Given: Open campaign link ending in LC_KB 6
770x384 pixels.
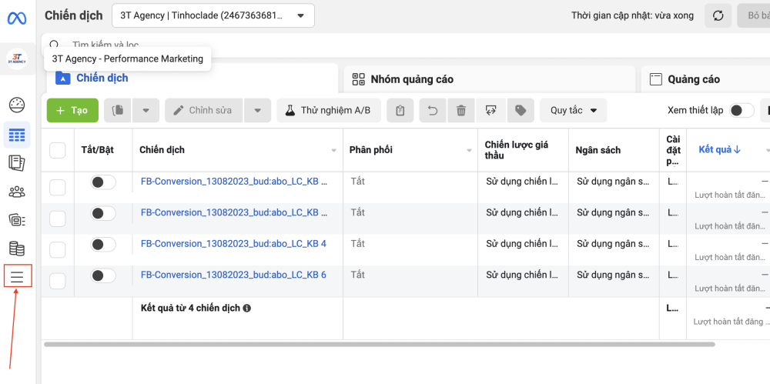Looking at the screenshot, I should coord(233,275).
